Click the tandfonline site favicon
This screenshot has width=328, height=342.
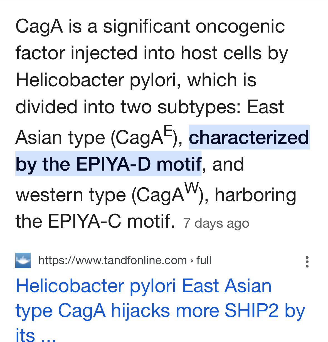pos(23,260)
